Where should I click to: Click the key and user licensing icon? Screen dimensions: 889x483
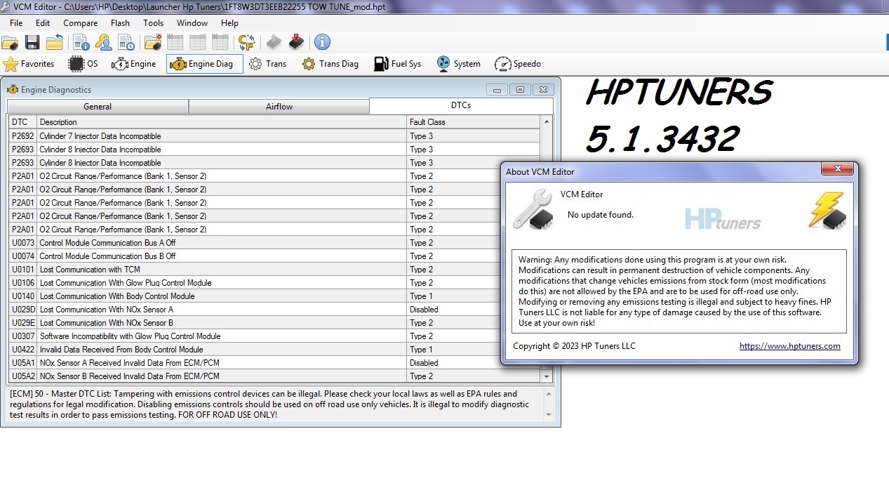coord(104,42)
